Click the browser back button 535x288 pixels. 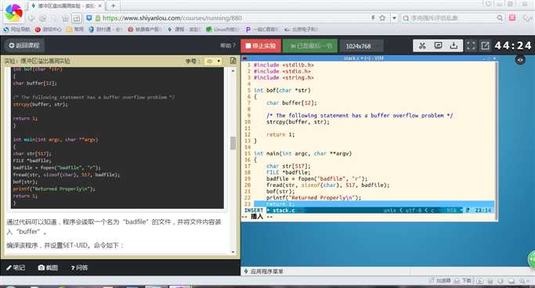tap(31, 18)
